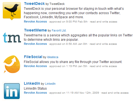Open the TweetMeme app title link
The image size is (138, 101).
pyautogui.click(x=36, y=30)
